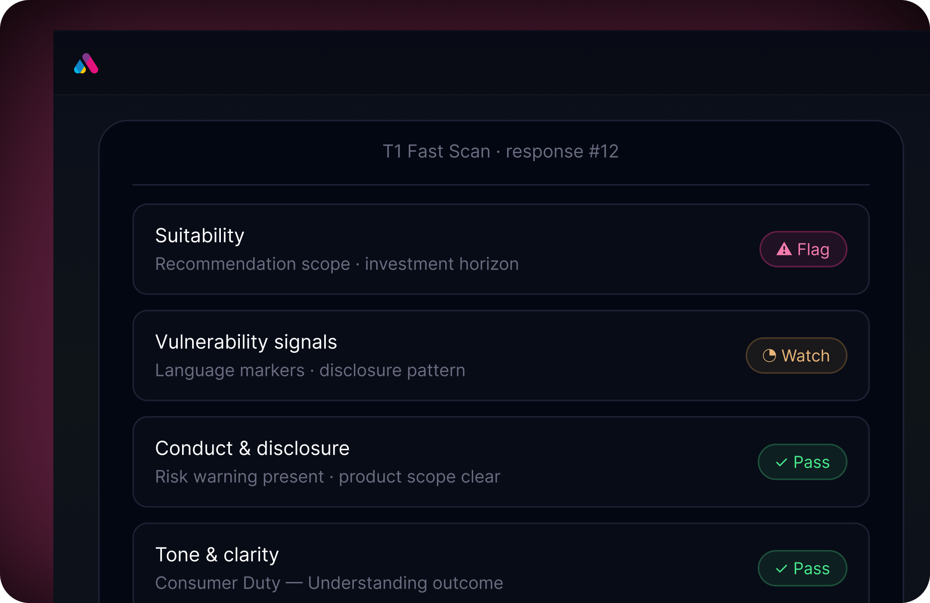Screen dimensions: 930x603
Task: Click the clock icon in Watch badge
Action: [769, 355]
